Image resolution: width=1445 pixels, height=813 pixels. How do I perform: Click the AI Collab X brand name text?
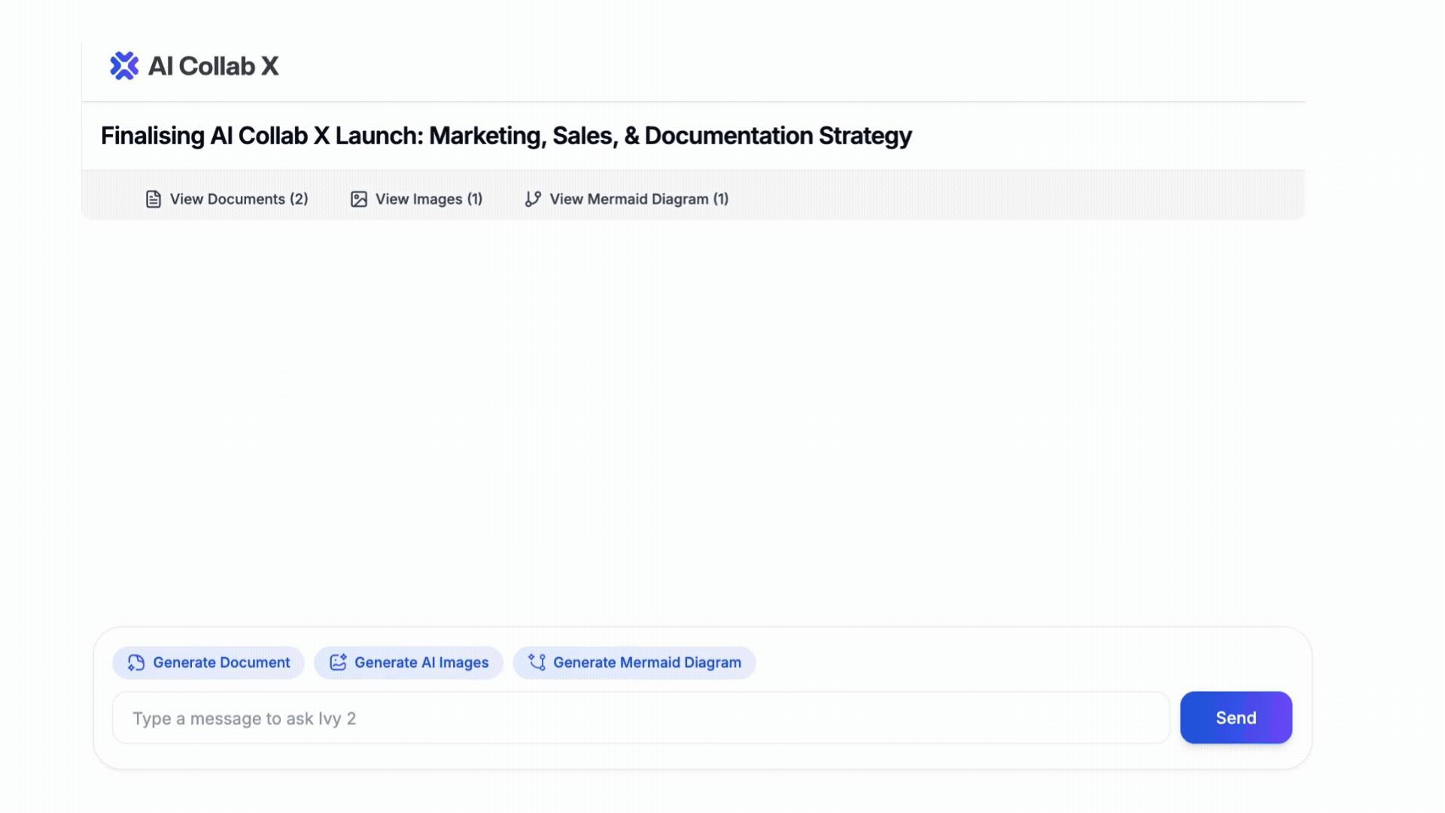[x=213, y=66]
